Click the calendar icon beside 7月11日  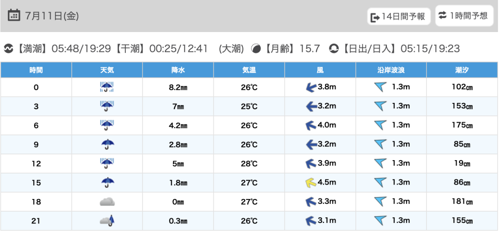click(14, 15)
